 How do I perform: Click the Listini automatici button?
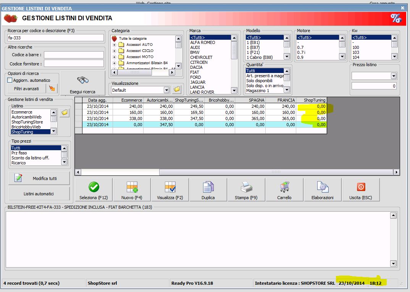39,193
